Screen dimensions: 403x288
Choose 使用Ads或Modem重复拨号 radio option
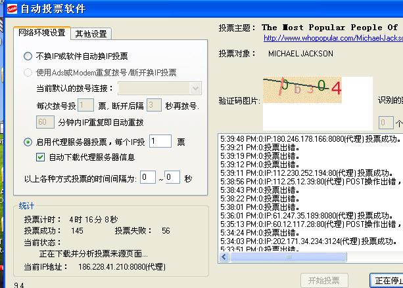(28, 73)
